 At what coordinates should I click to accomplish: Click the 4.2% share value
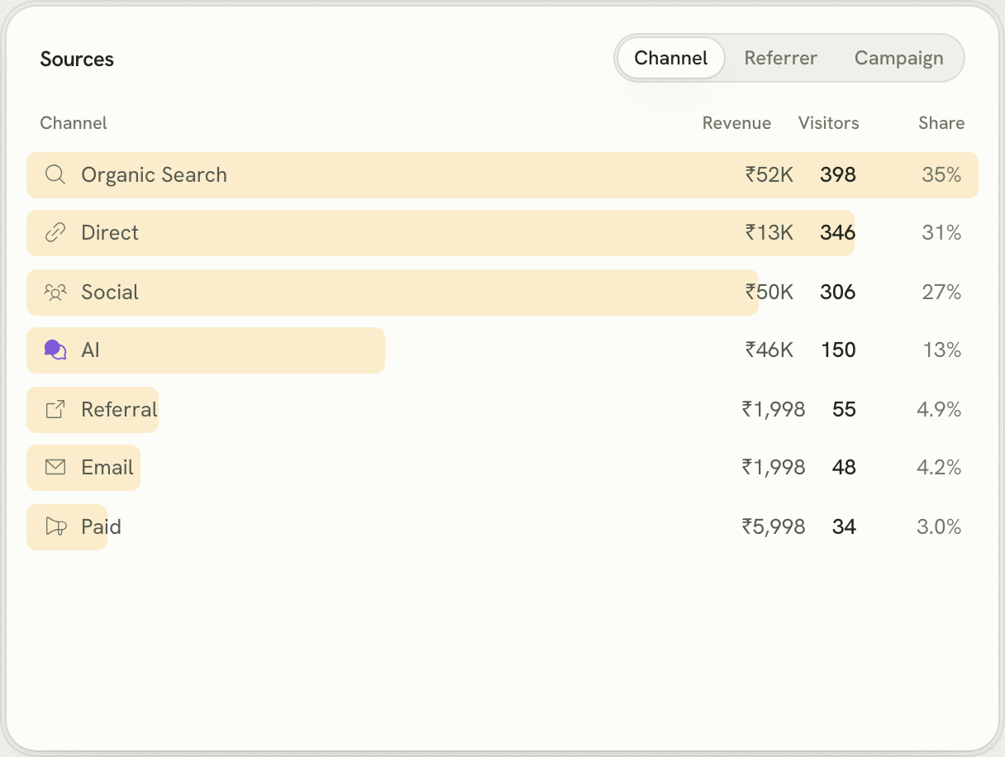point(939,468)
